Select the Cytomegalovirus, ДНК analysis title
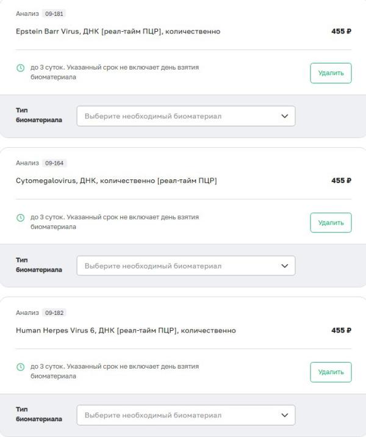366x437 pixels. (x=116, y=181)
